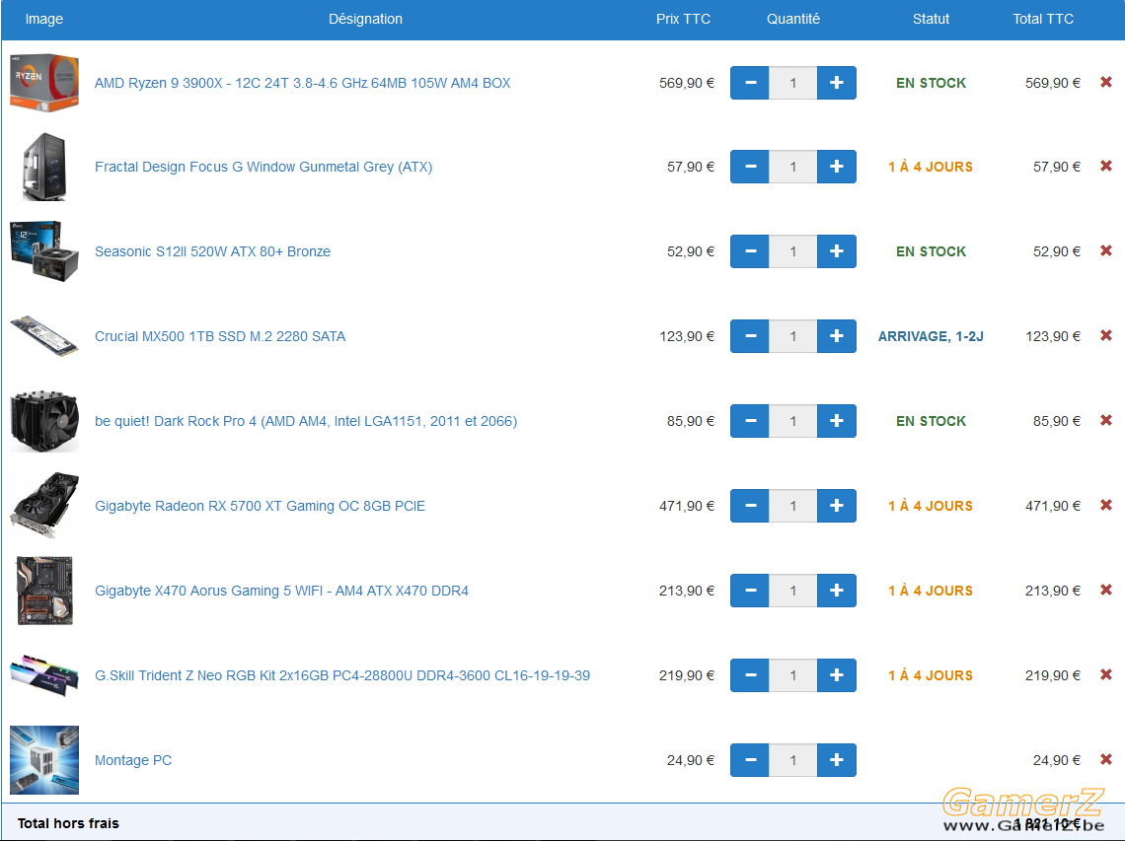Screen dimensions: 1125x841
Task: Remove Crucial MX500 1TB SSD from cart
Action: (x=1106, y=335)
